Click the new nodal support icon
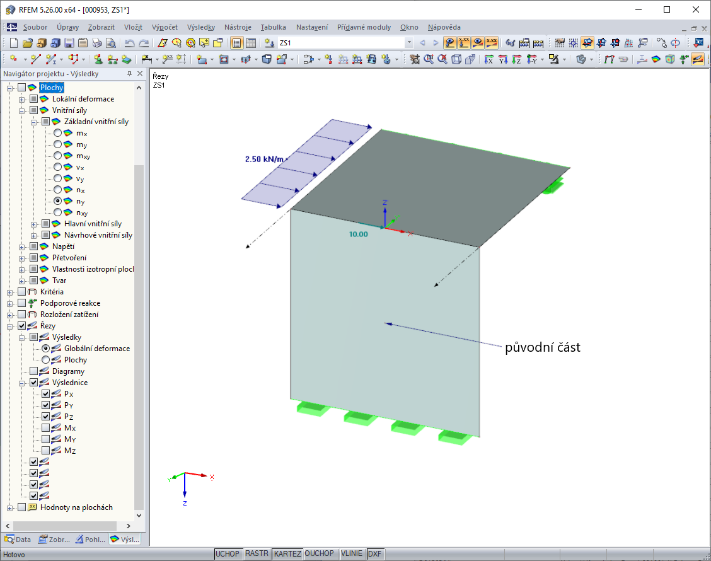Screen dimensions: 711x561 point(98,59)
